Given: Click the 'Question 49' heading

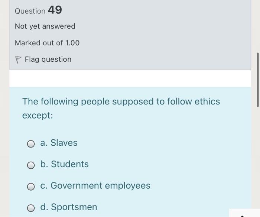Looking at the screenshot, I should click(38, 11).
